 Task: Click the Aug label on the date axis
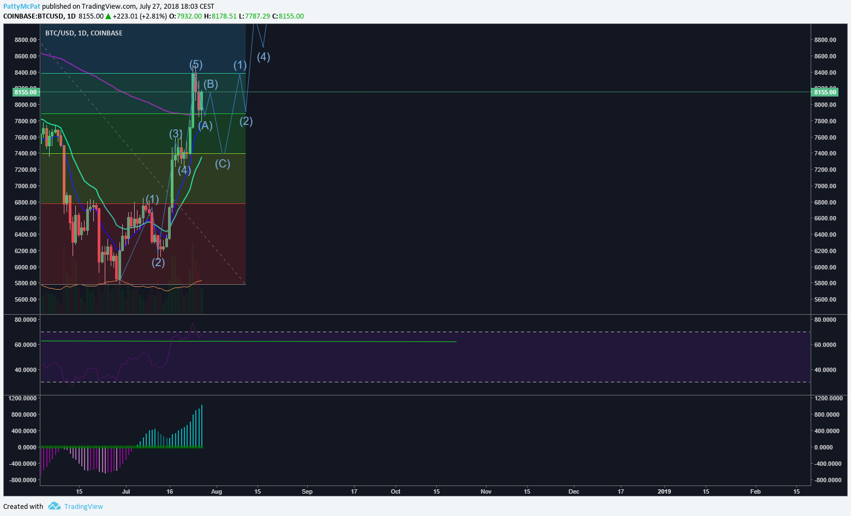(217, 491)
